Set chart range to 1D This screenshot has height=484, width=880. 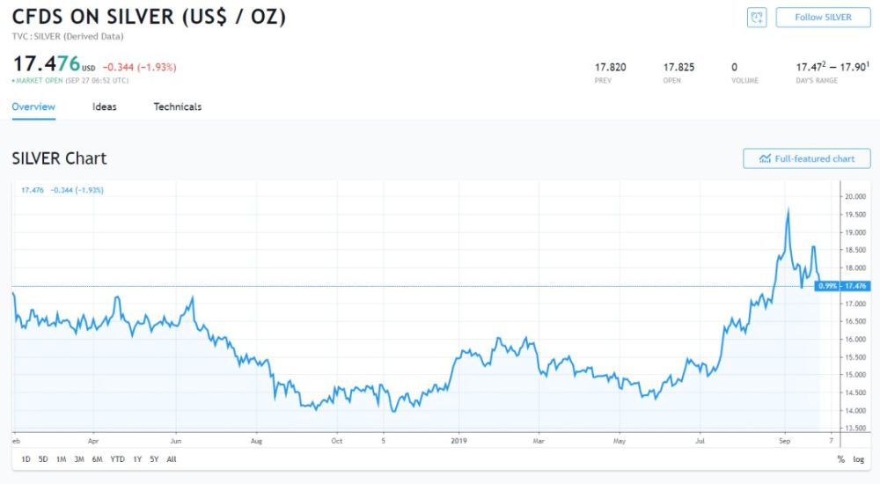coord(26,459)
